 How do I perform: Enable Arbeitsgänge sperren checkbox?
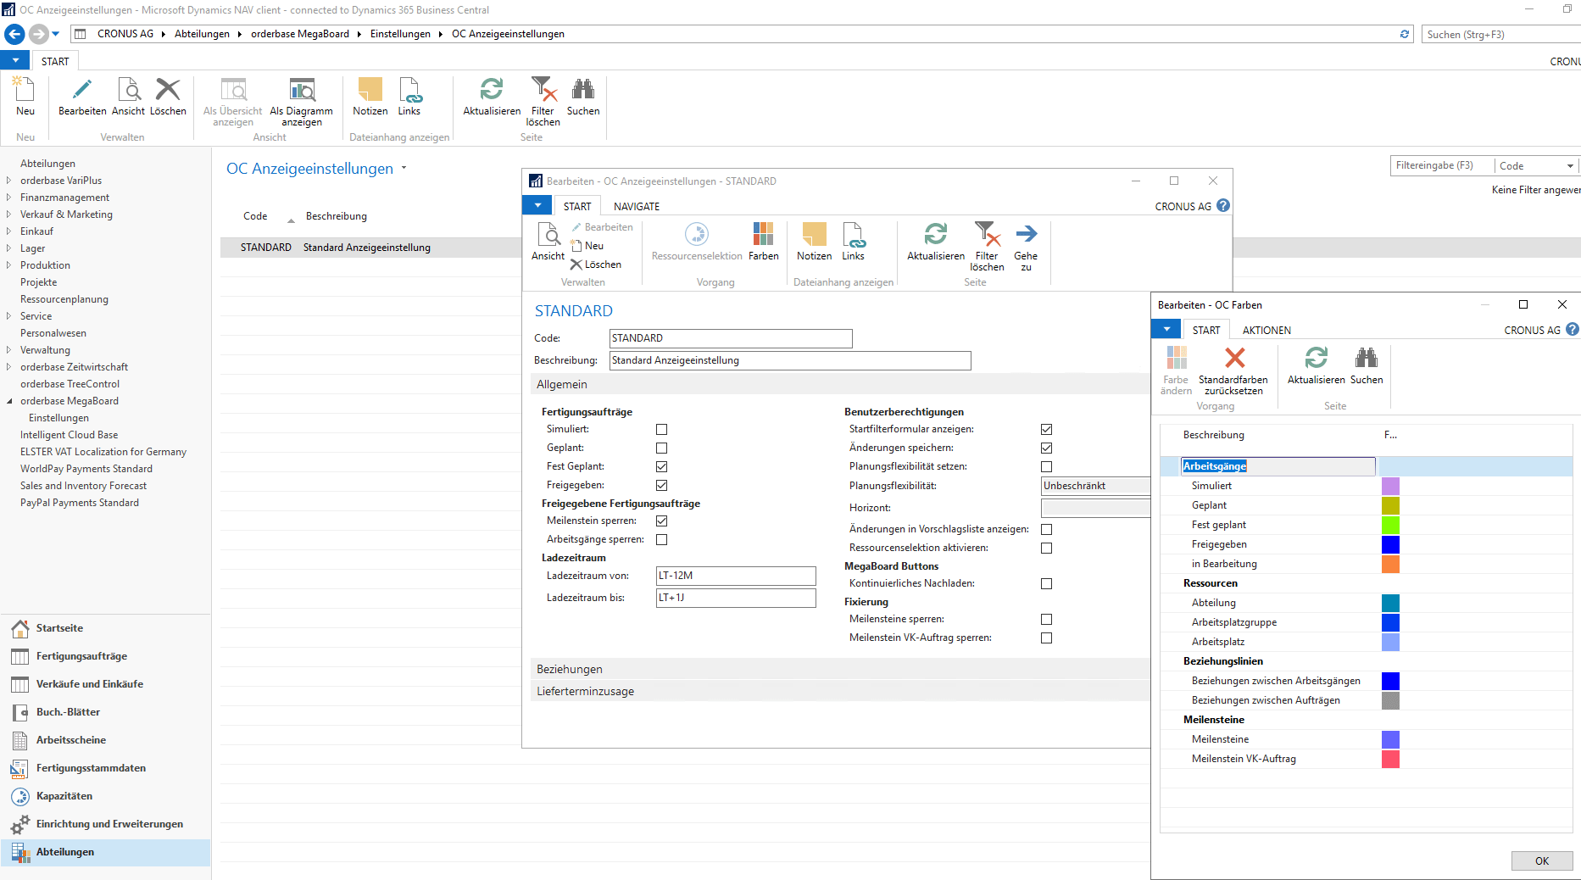(661, 539)
